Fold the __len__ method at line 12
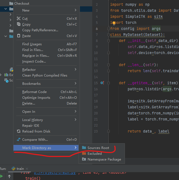Viewport: 179px width, 180px height. click(x=108, y=65)
